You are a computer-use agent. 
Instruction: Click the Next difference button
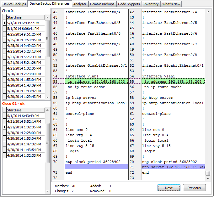[169, 188]
